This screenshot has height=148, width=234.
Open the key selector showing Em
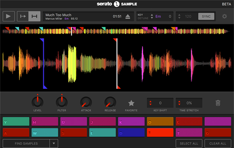click(x=158, y=16)
